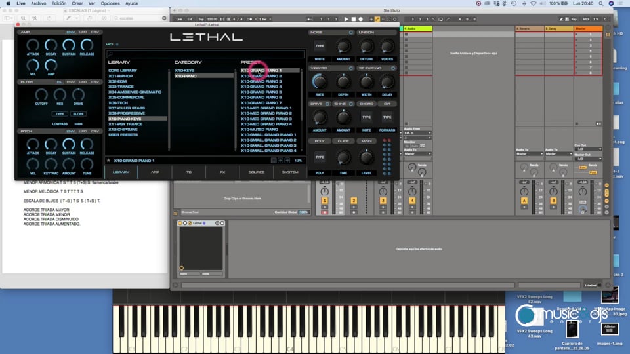Click the Lethal preset search field
The image size is (630, 354).
pos(205,54)
